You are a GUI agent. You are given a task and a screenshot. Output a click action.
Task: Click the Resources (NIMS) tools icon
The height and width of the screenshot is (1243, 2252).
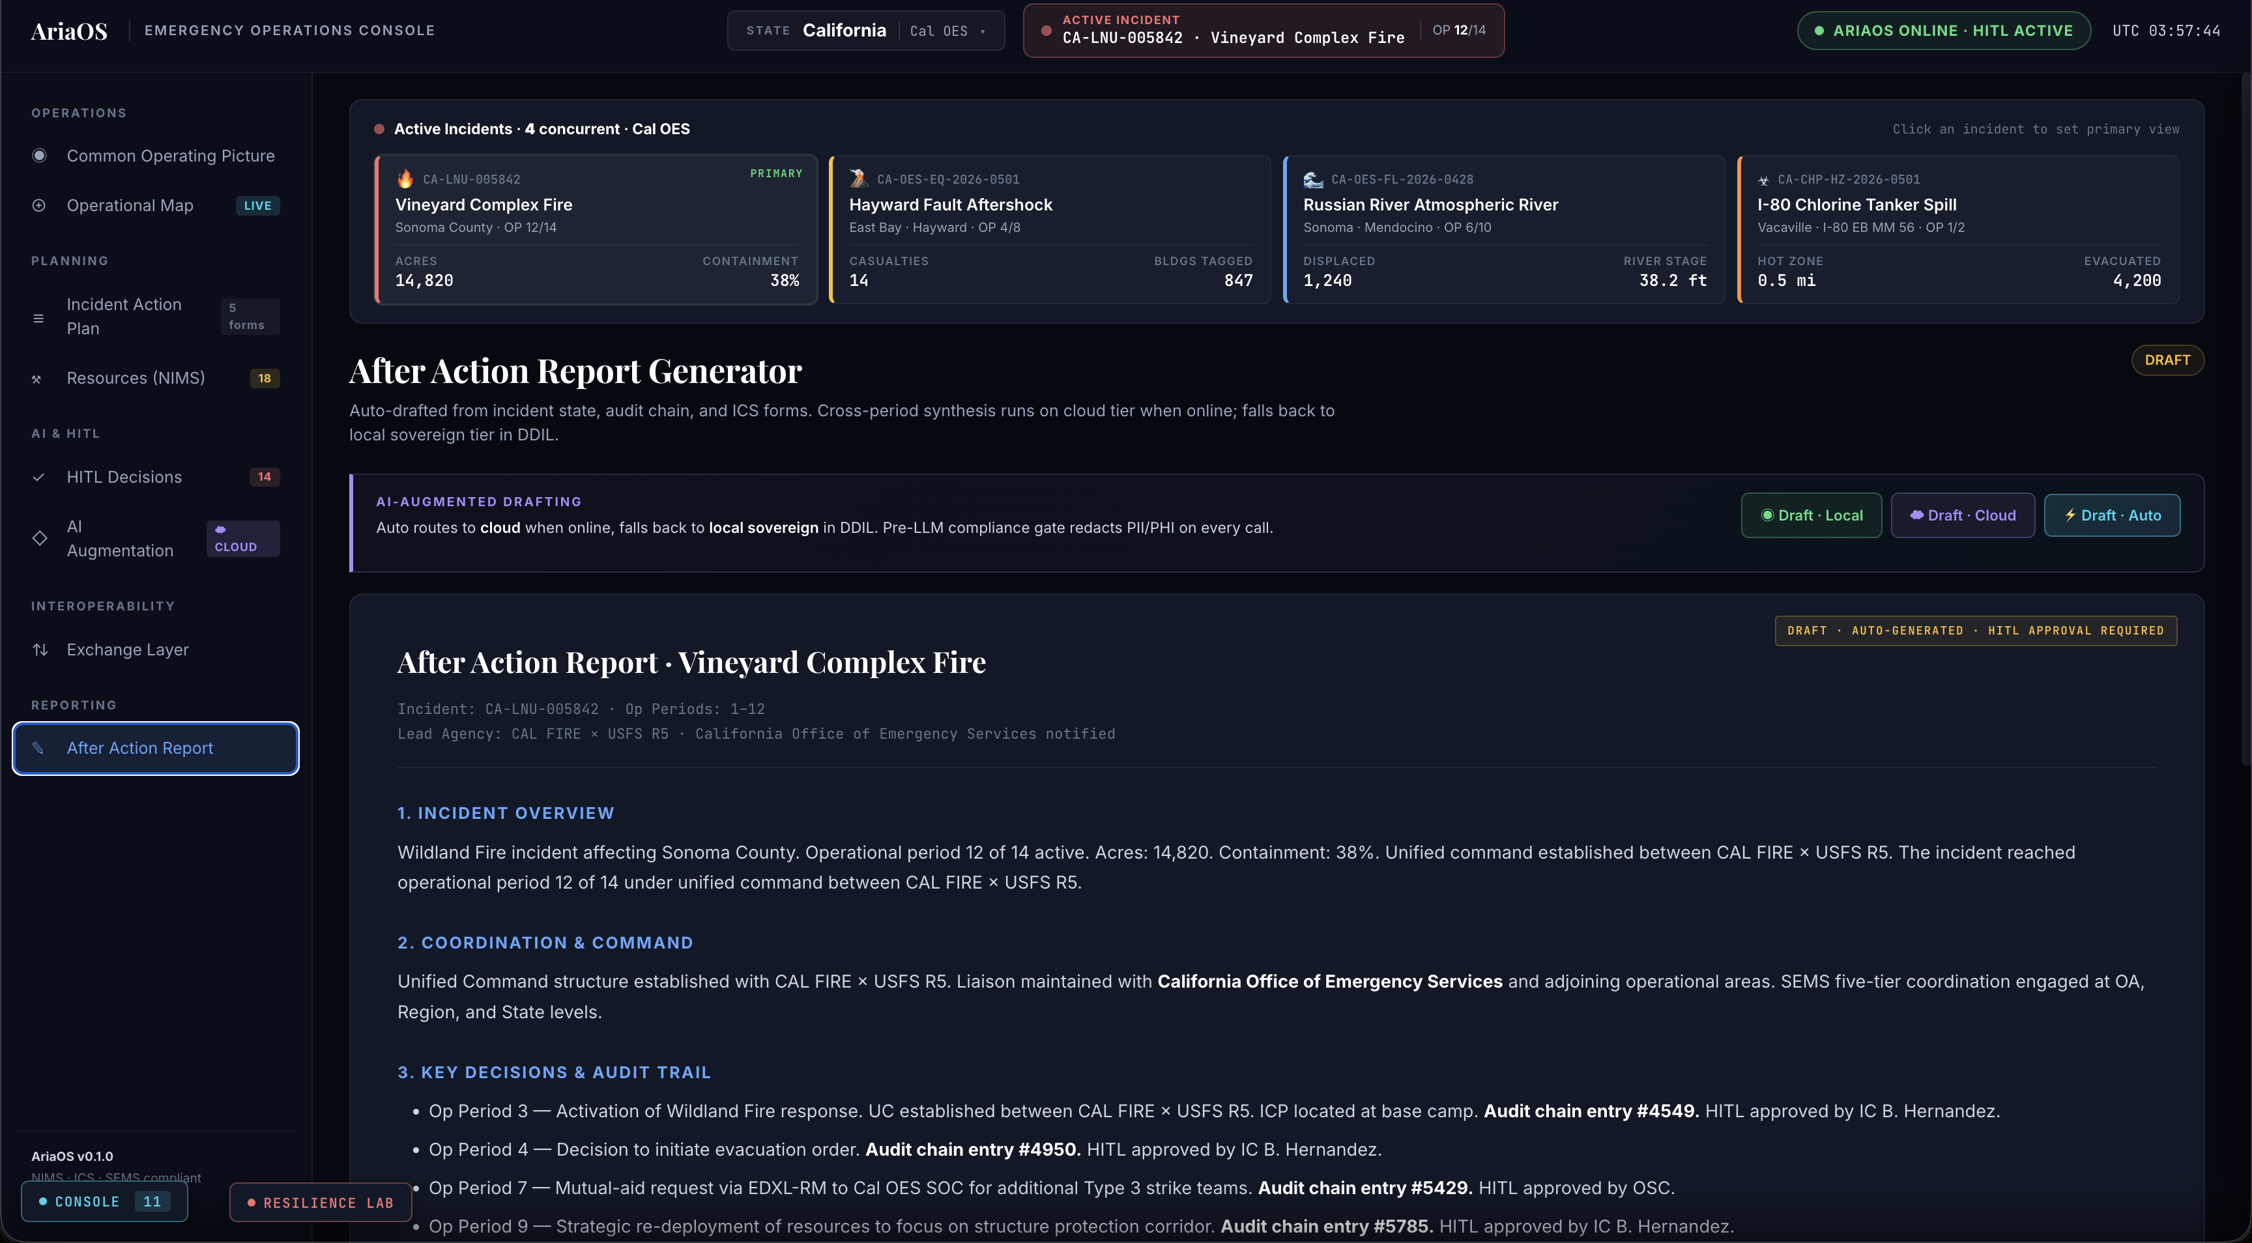point(36,379)
